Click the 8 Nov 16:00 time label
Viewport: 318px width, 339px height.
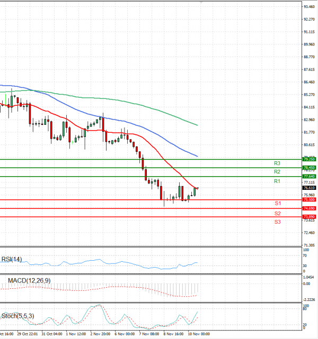point(173,334)
